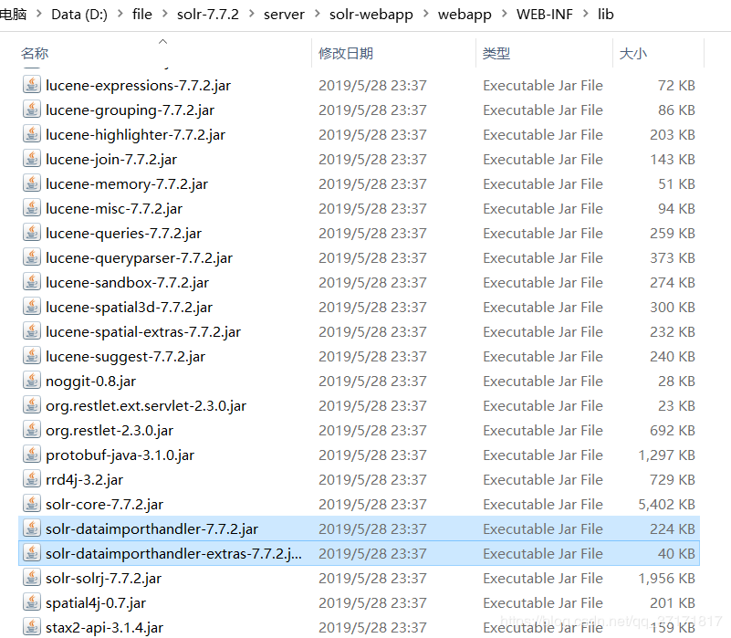The width and height of the screenshot is (731, 638).
Task: Expand the chevron before Data (D:) in breadcrumb
Action: tap(39, 14)
